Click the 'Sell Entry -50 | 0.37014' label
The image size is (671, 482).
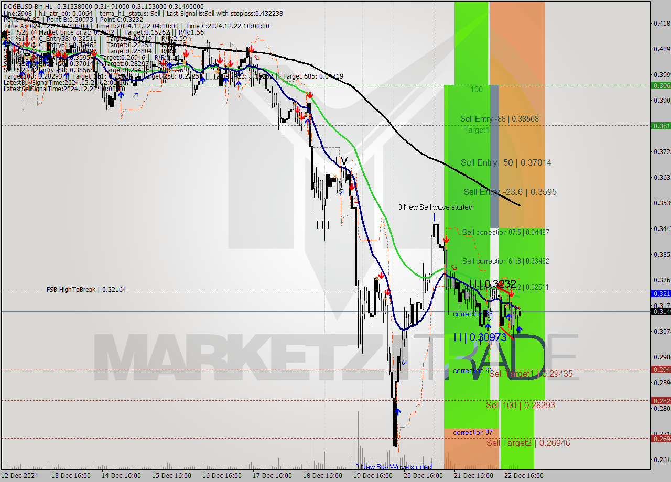506,163
